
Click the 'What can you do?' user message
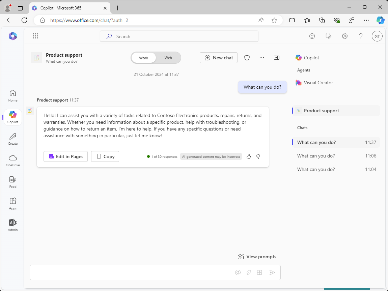[x=262, y=87]
